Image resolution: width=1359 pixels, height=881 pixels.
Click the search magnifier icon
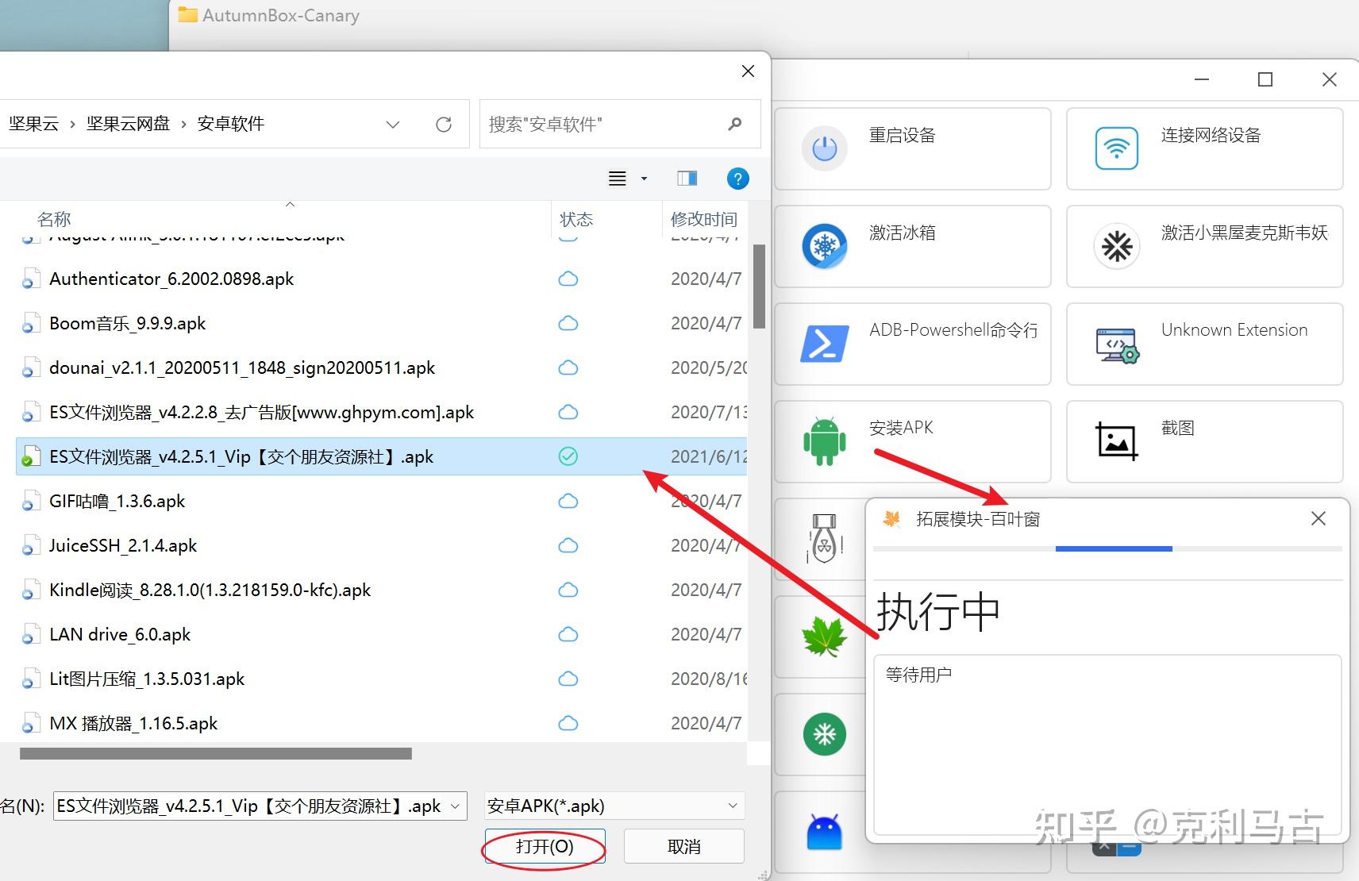pos(735,124)
